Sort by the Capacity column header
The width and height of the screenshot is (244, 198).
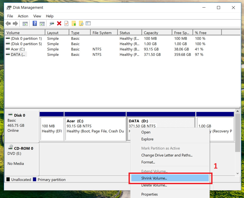(157, 33)
